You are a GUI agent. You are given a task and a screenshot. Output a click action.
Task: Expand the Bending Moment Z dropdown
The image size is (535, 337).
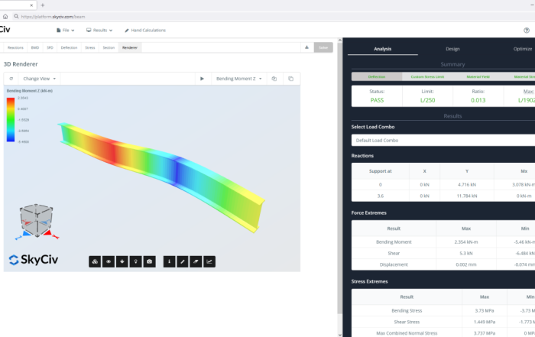pos(238,78)
